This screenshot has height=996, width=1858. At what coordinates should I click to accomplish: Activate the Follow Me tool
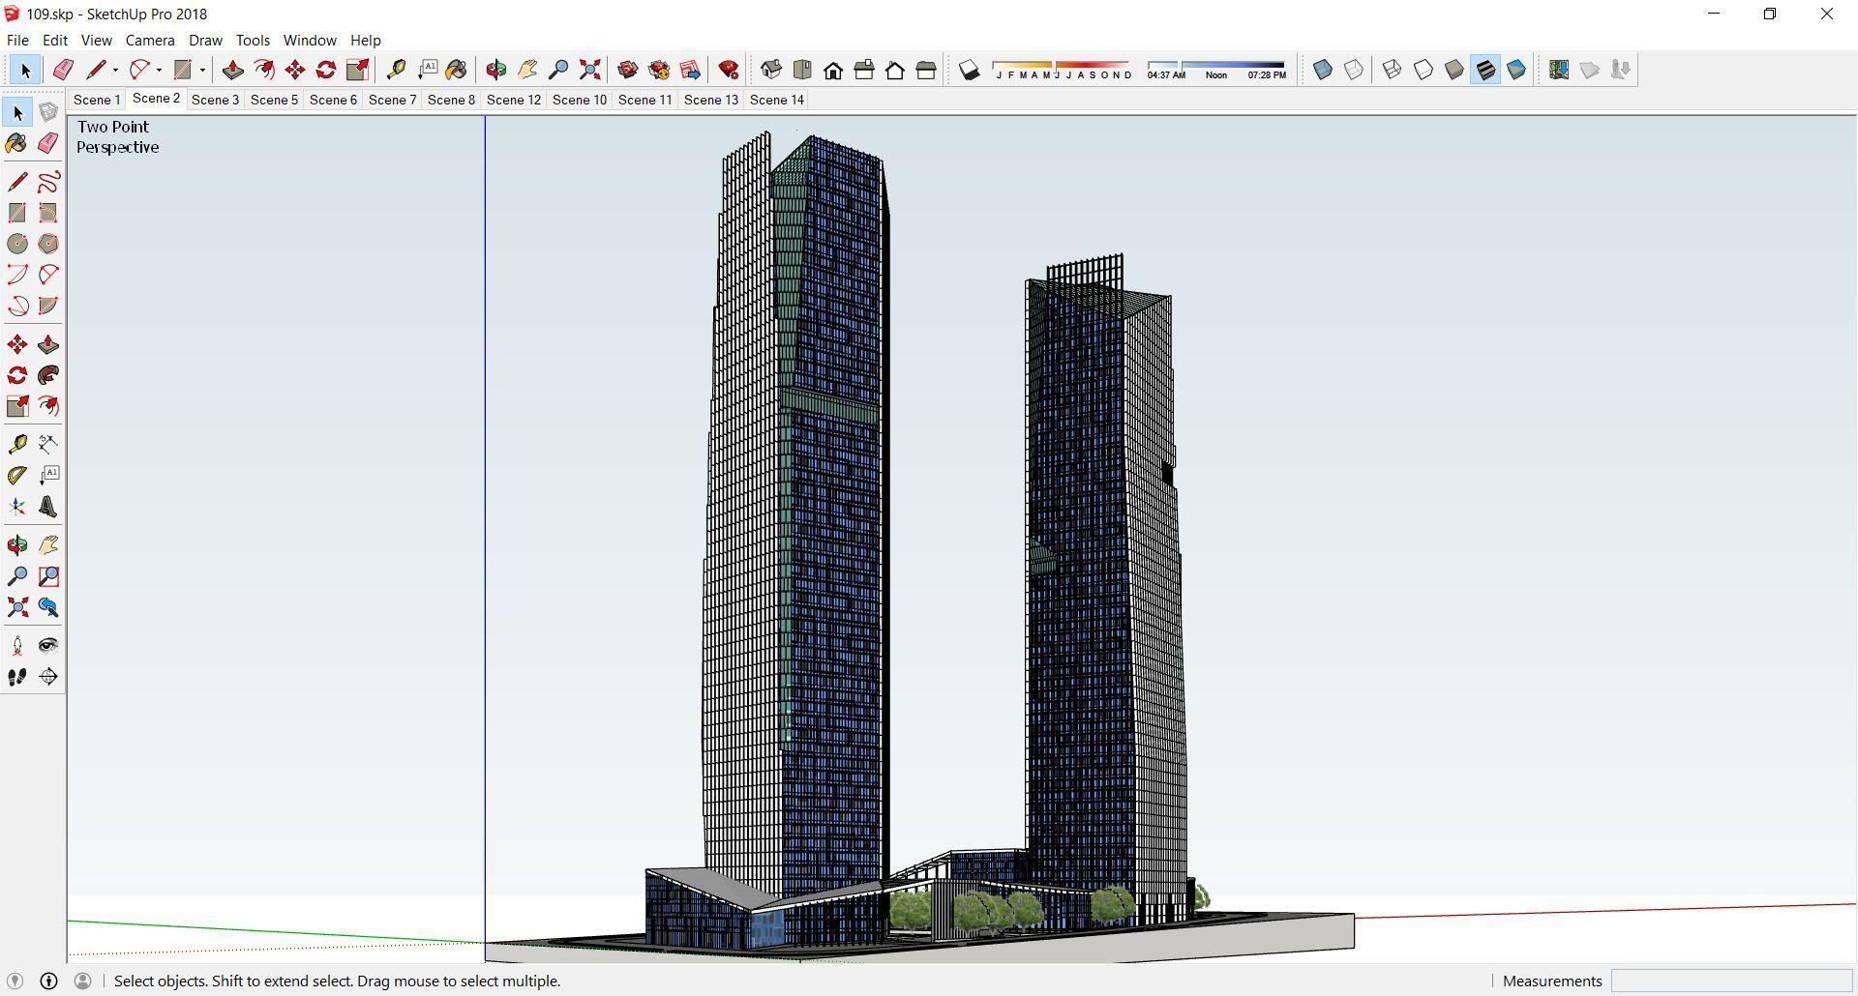pos(48,375)
